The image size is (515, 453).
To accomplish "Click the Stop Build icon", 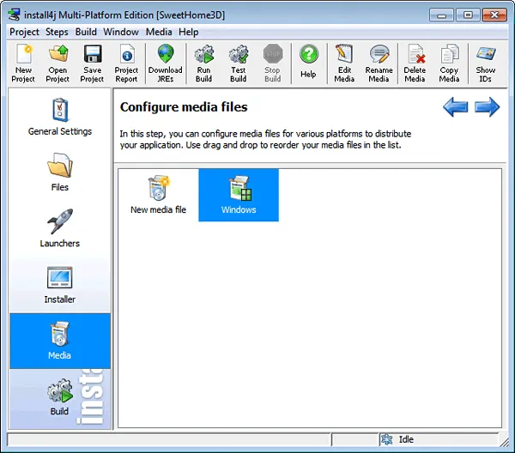I will click(273, 63).
